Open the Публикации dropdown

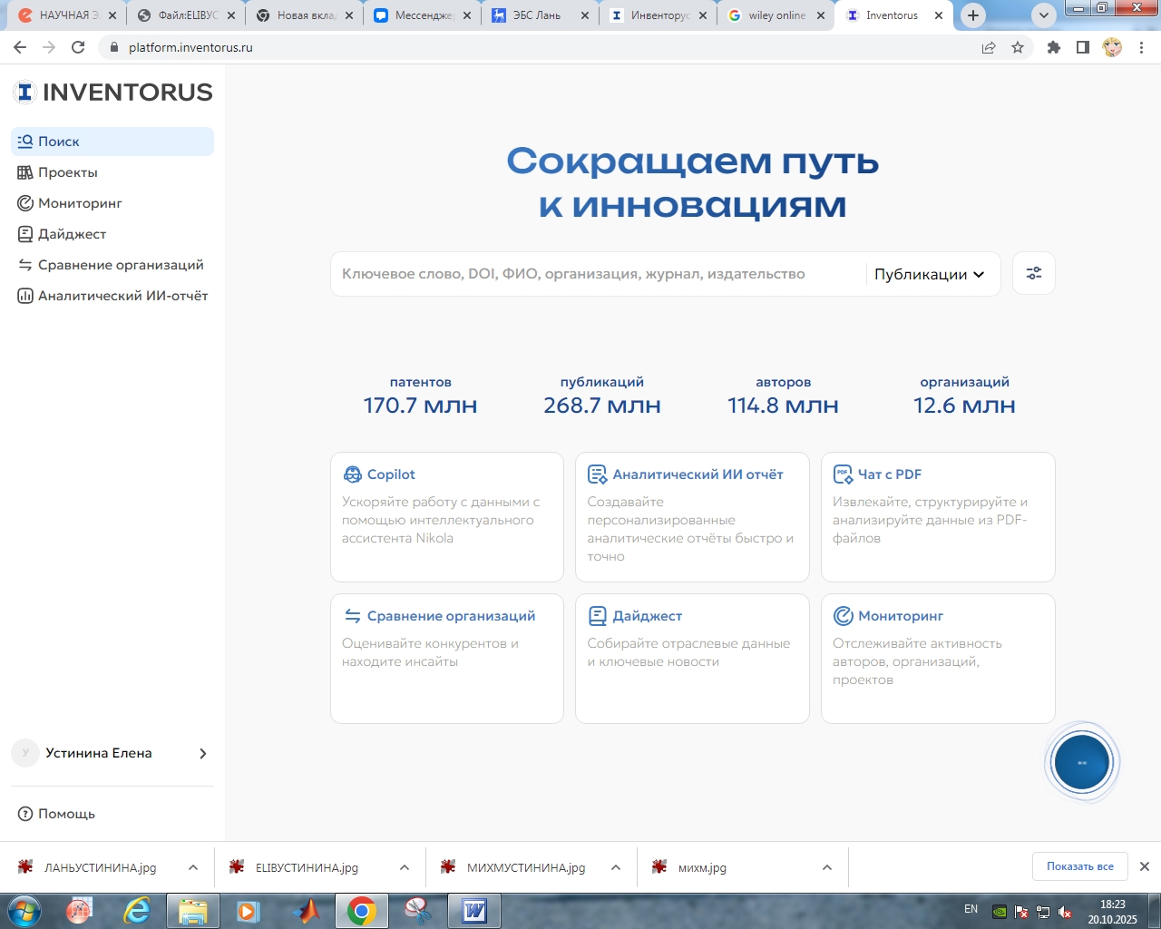click(x=929, y=273)
